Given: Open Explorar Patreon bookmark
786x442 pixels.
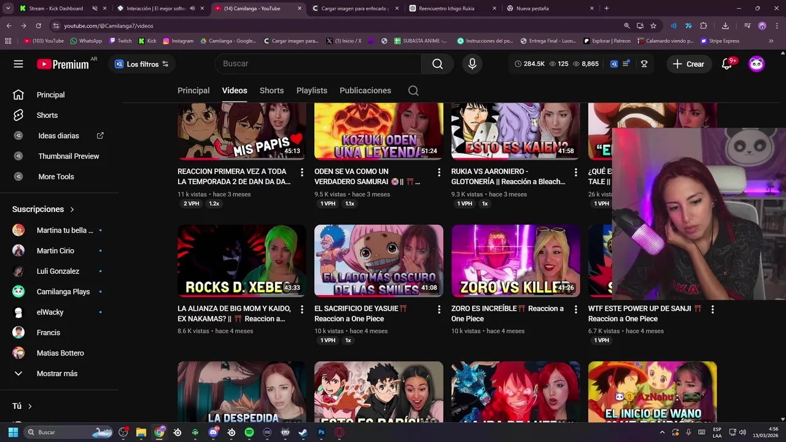Looking at the screenshot, I should [x=607, y=41].
